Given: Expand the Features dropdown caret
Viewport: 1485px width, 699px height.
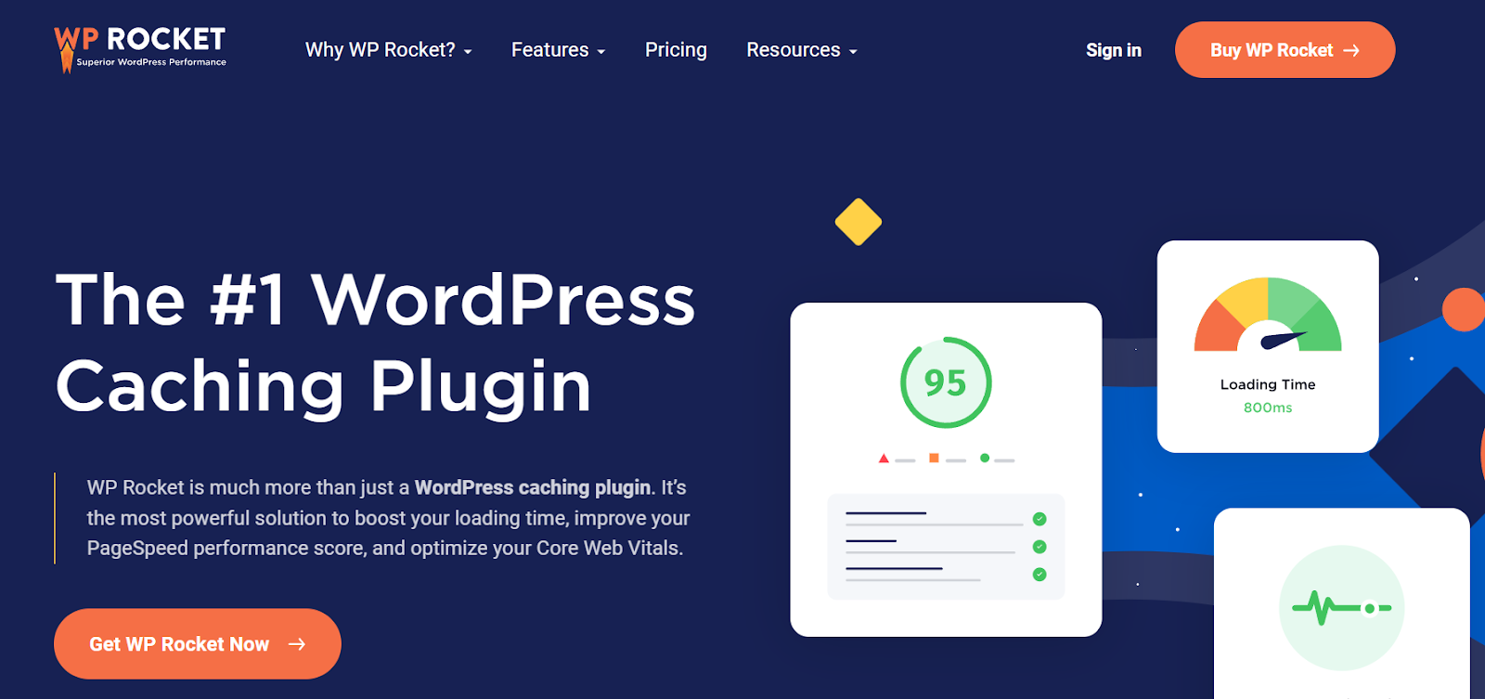Looking at the screenshot, I should (601, 52).
